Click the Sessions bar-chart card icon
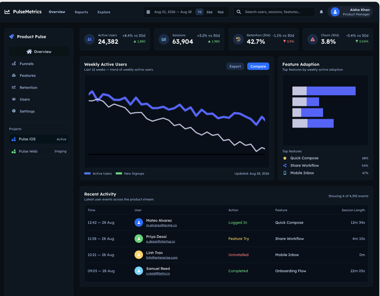380x296 pixels. (x=164, y=39)
